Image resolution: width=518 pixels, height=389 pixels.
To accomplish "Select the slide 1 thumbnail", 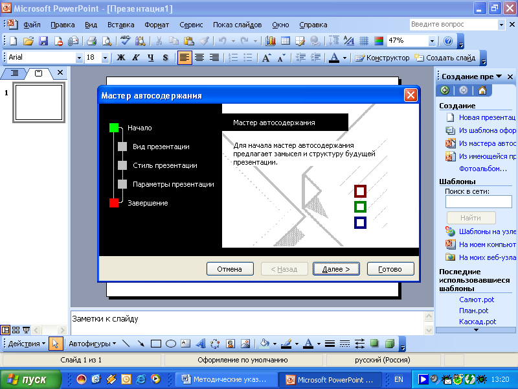I will [39, 102].
